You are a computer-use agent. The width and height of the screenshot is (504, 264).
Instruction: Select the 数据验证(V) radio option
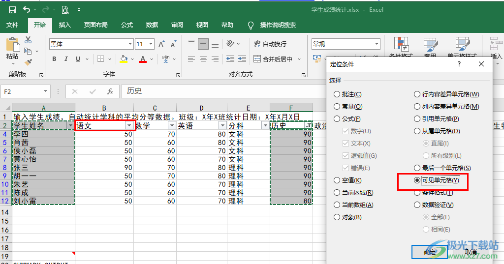(434, 205)
